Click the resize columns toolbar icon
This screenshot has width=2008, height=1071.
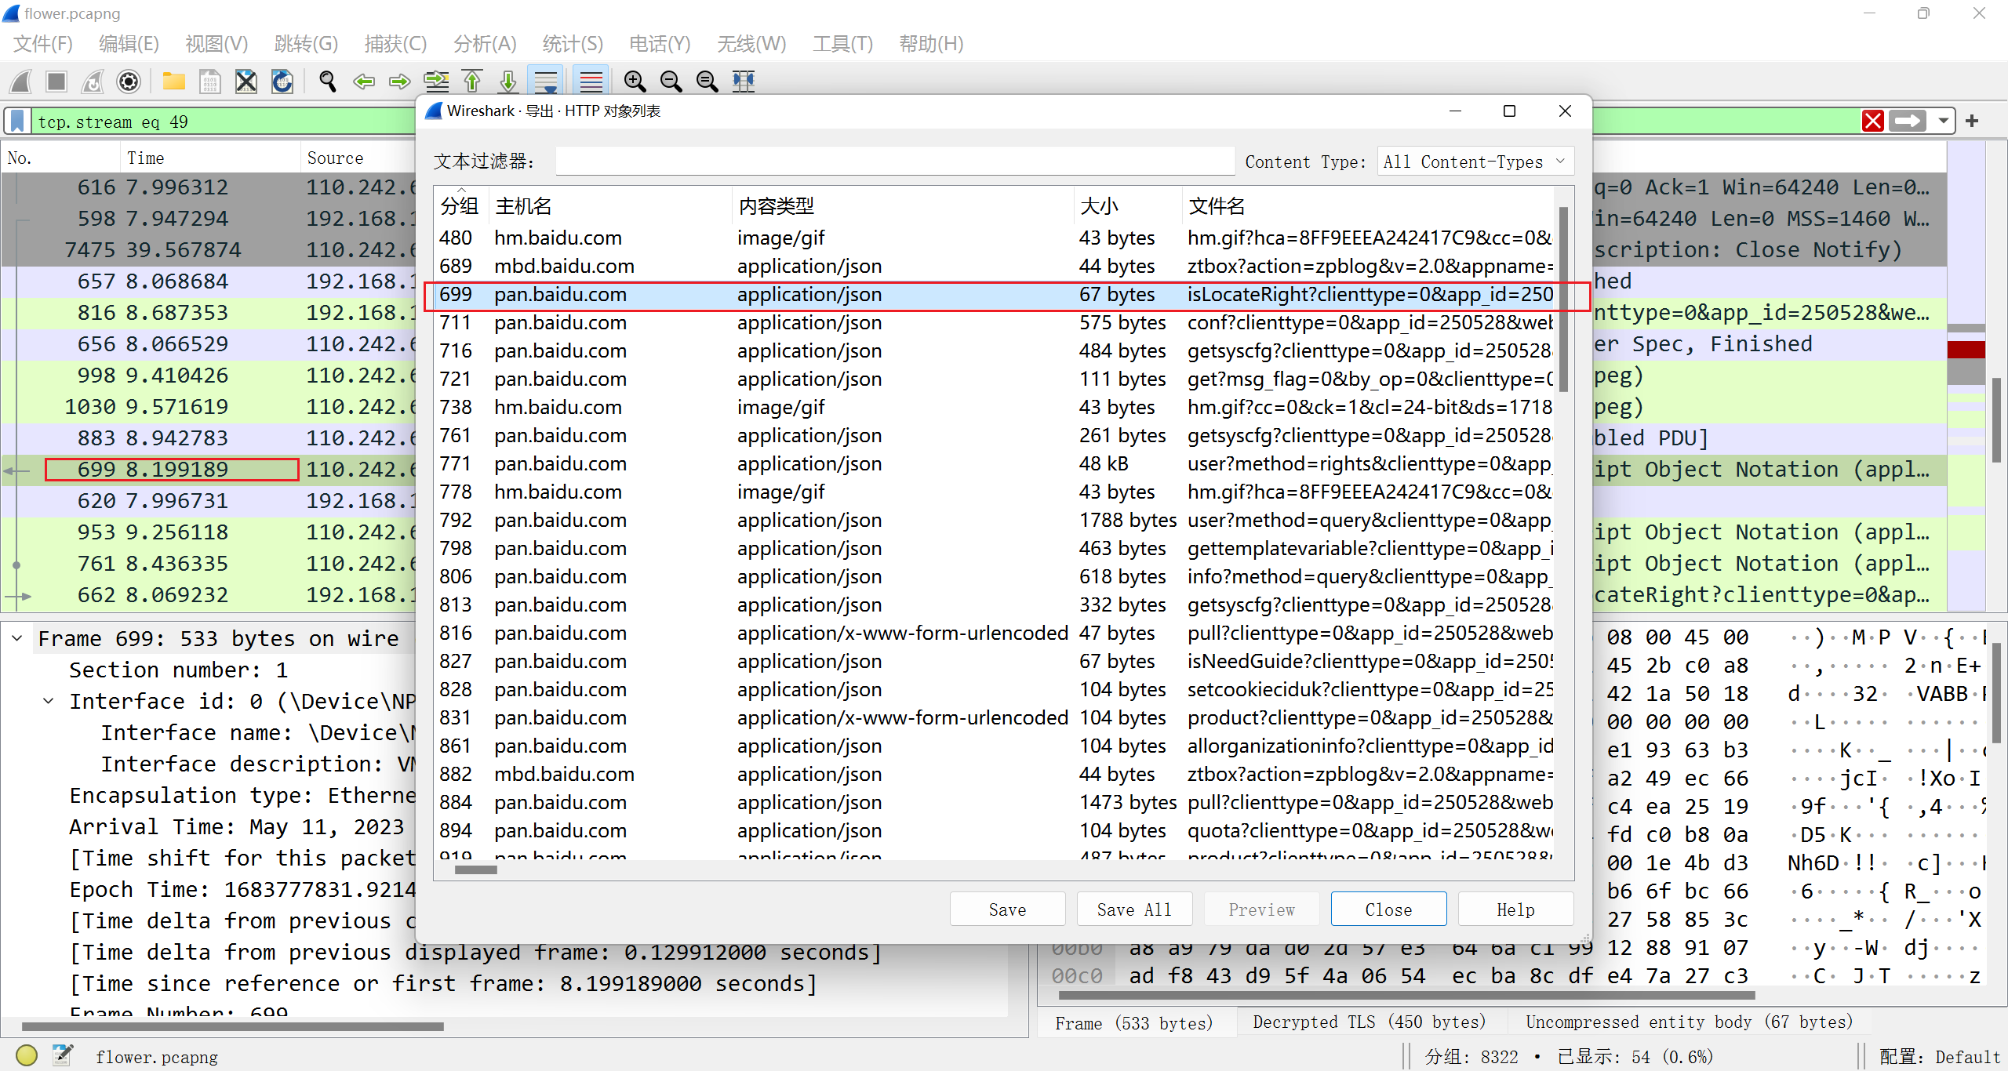pos(743,82)
